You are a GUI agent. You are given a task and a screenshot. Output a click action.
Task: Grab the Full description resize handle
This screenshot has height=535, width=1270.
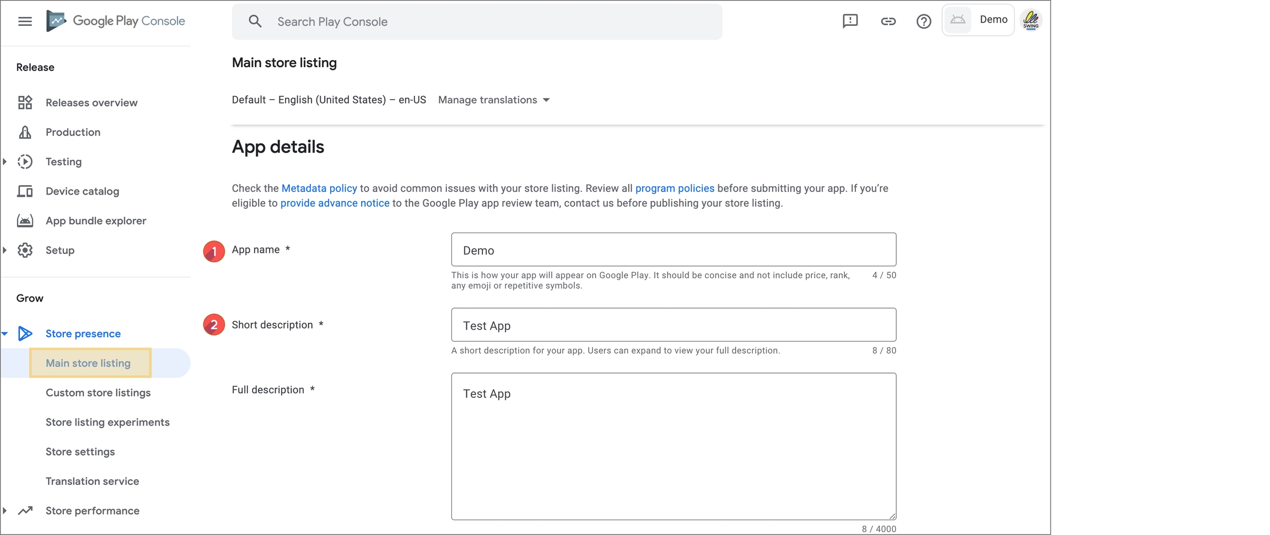tap(892, 516)
